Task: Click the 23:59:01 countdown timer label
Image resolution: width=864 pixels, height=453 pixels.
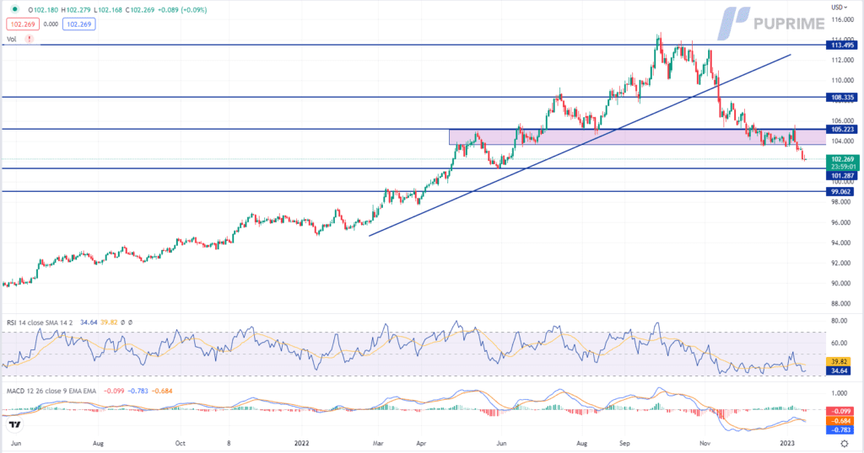Action: coord(843,167)
